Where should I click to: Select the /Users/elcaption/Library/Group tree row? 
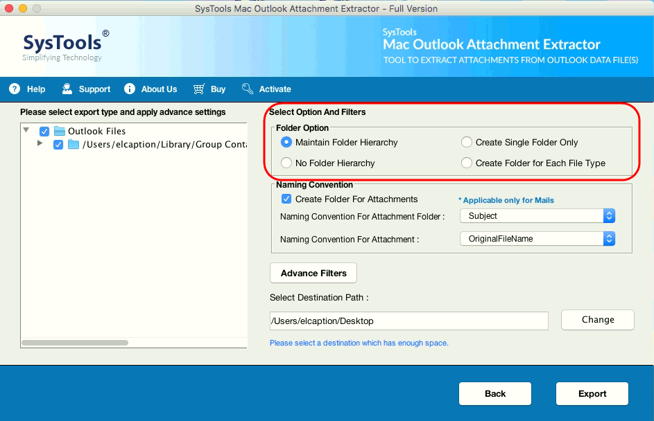[164, 145]
